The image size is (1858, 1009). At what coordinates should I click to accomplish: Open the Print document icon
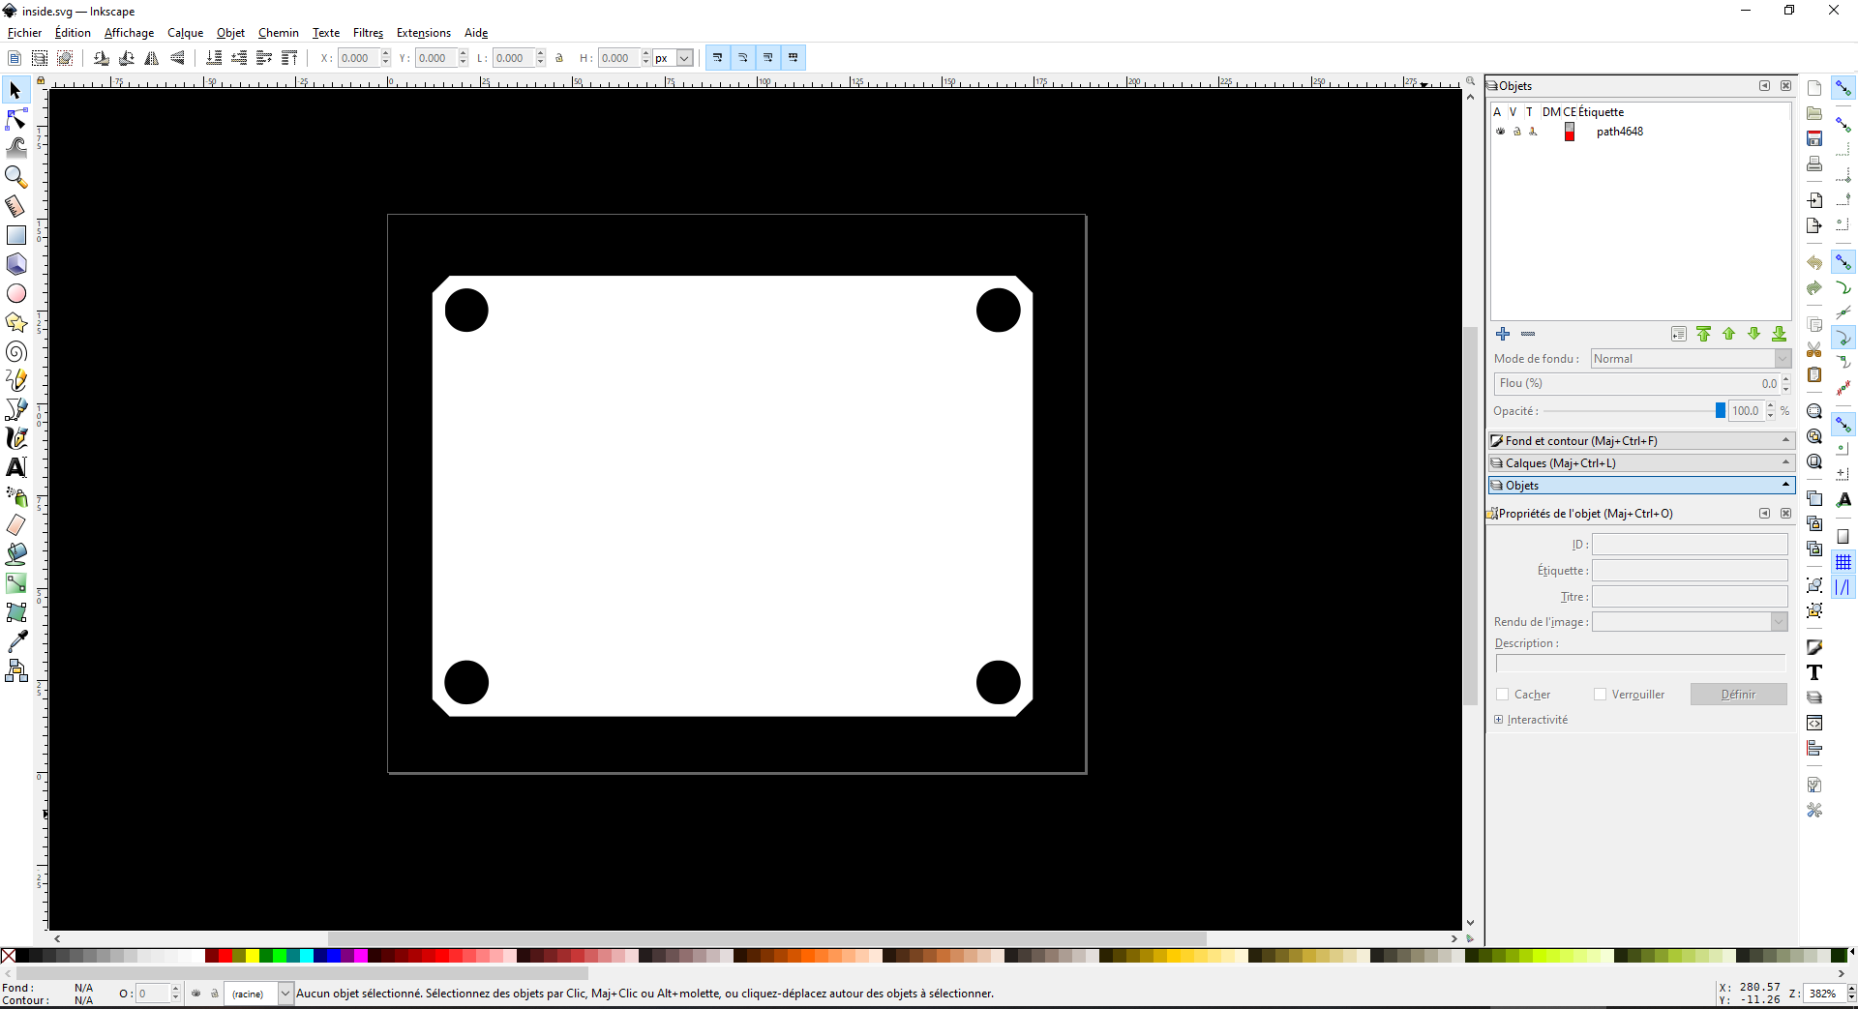point(1814,163)
